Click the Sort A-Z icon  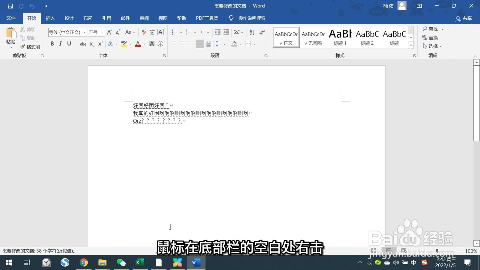[x=252, y=32]
